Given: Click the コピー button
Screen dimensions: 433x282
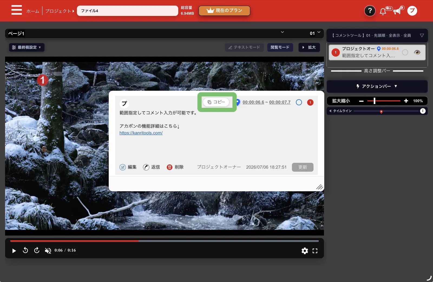Looking at the screenshot, I should pyautogui.click(x=216, y=102).
